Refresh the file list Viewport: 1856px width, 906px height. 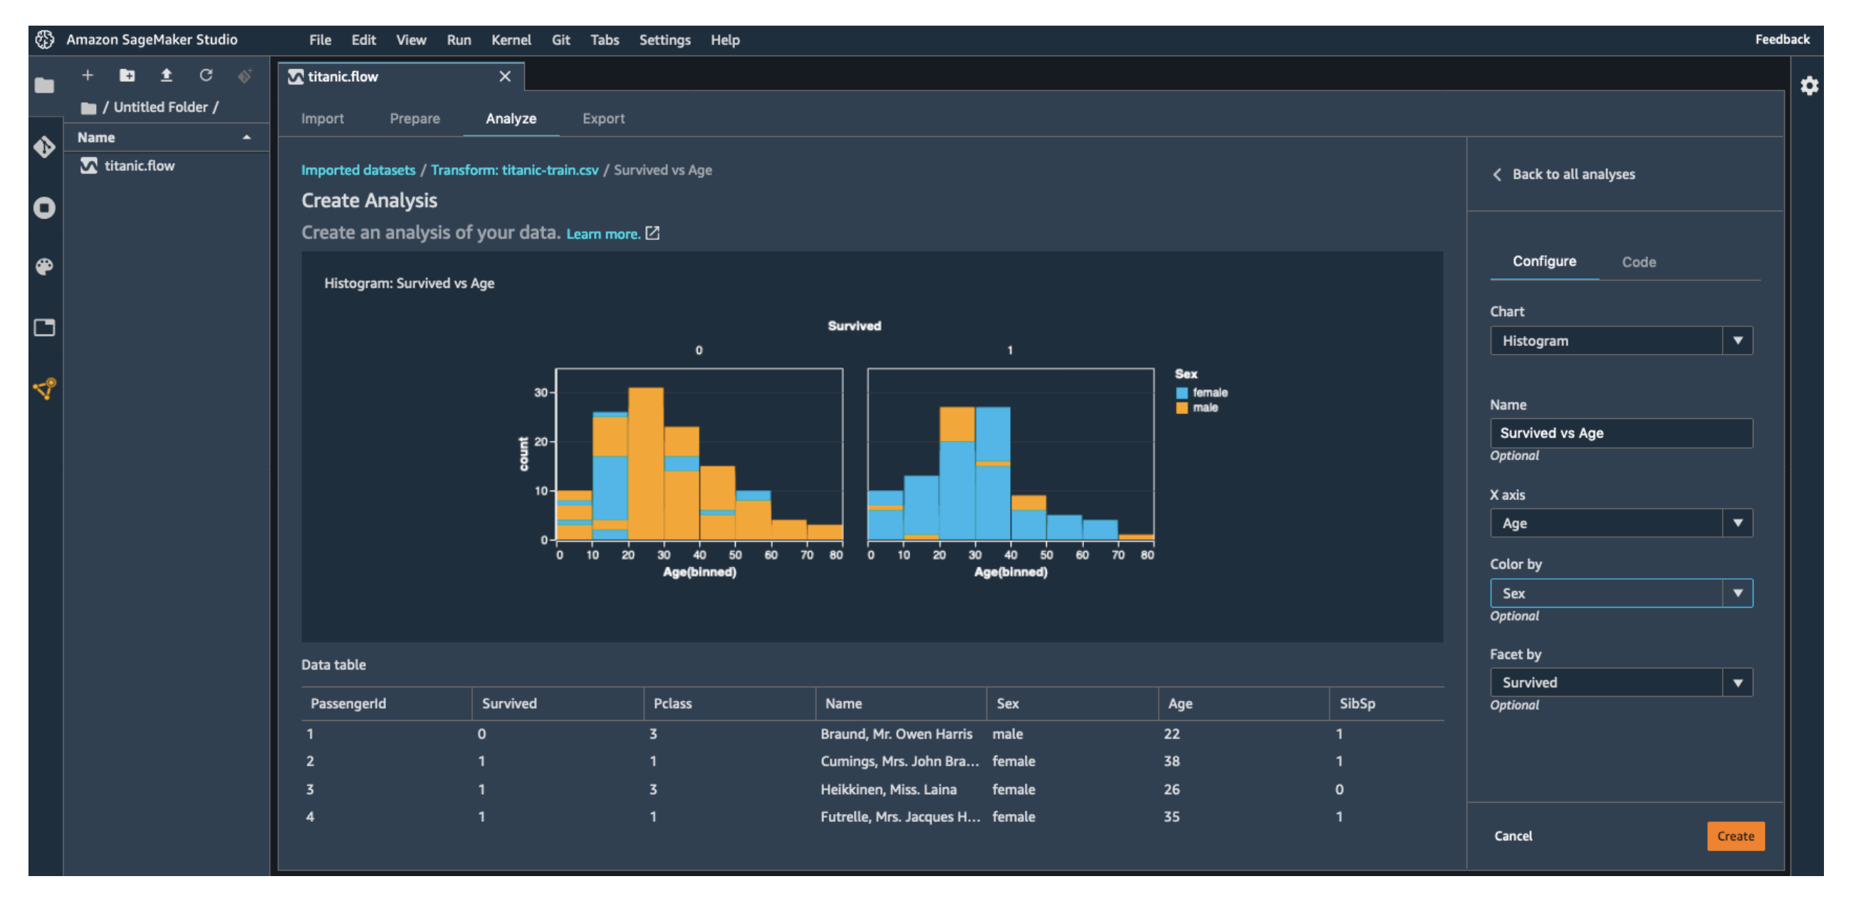pos(206,75)
